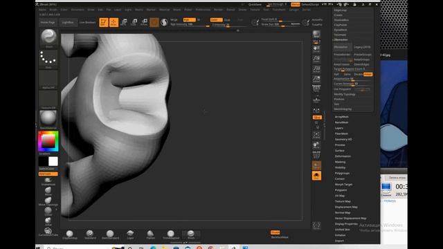Image resolution: width=443 pixels, height=249 pixels.
Task: Select the Pinch brush
Action: click(x=191, y=234)
